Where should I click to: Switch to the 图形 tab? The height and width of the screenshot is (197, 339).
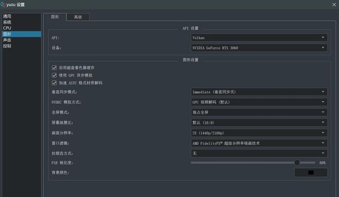click(55, 17)
